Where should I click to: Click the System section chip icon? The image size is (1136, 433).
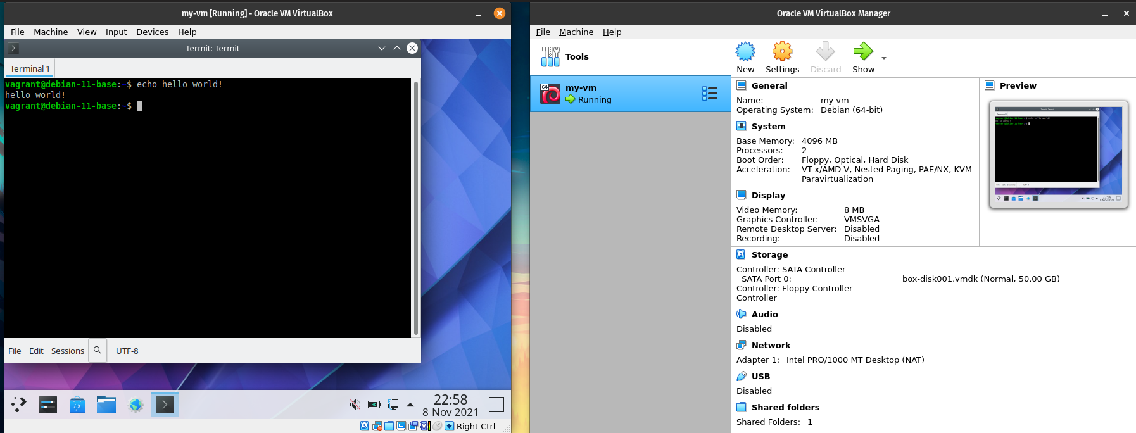point(742,126)
